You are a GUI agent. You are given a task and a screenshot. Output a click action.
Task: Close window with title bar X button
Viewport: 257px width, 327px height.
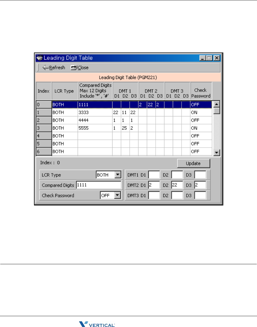tap(217, 58)
